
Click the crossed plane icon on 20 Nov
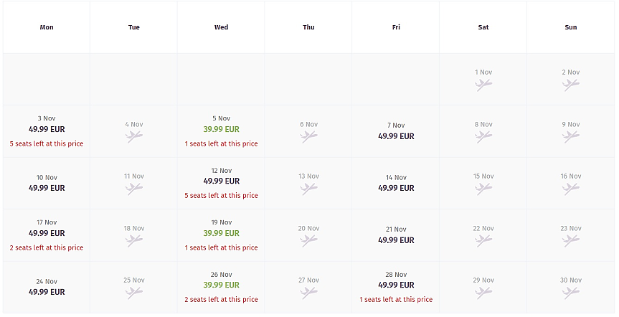point(309,241)
